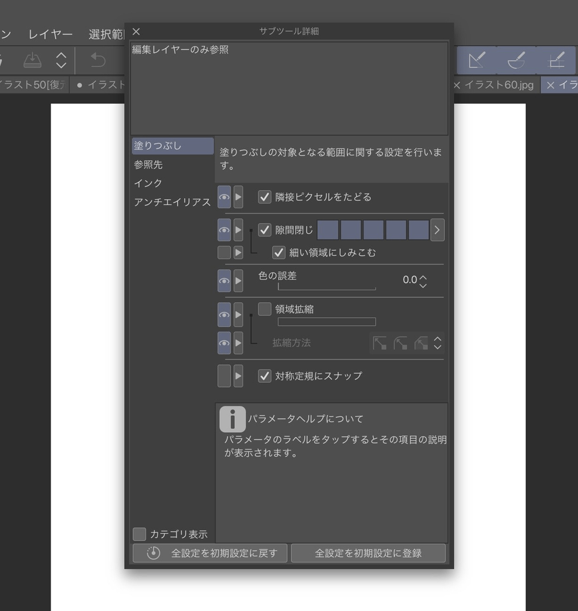Expand arrow beside 隣接ピクセルをたどる row
The width and height of the screenshot is (578, 611).
coord(238,197)
